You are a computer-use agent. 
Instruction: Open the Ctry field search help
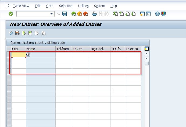point(28,54)
